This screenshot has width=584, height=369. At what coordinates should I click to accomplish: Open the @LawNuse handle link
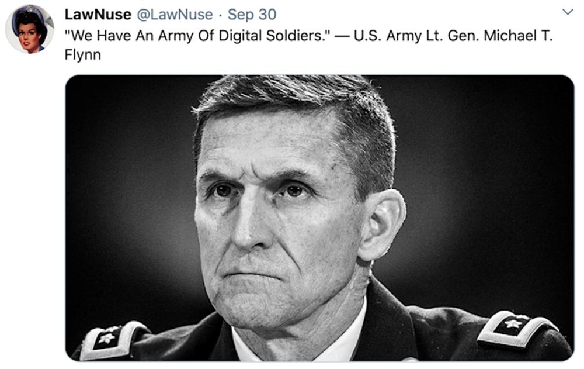175,14
